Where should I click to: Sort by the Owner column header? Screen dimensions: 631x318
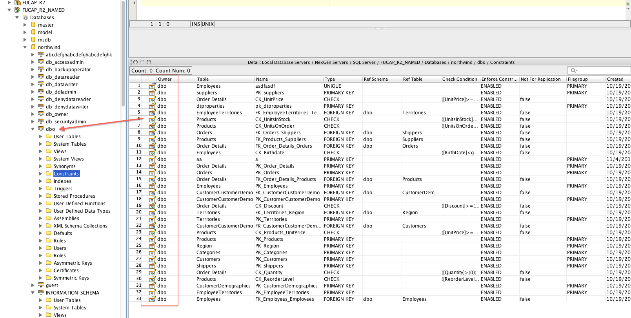pyautogui.click(x=176, y=79)
